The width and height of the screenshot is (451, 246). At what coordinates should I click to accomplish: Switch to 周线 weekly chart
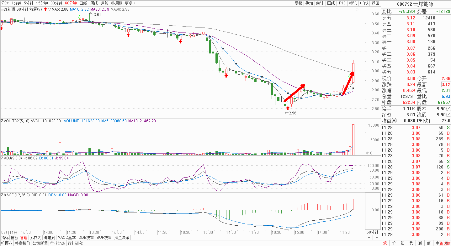(x=94, y=3)
